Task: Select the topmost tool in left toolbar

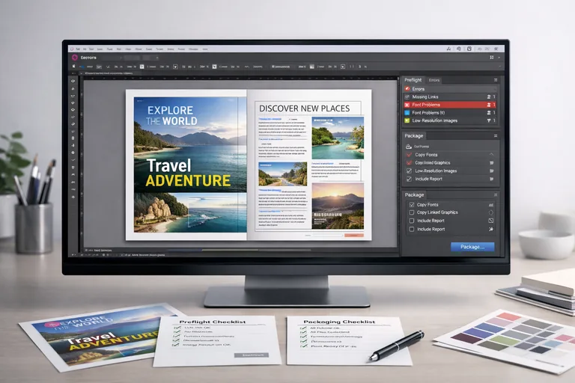Action: [x=73, y=81]
